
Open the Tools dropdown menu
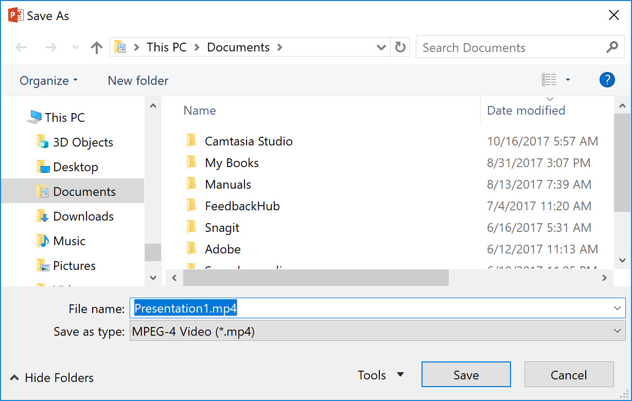(x=381, y=375)
